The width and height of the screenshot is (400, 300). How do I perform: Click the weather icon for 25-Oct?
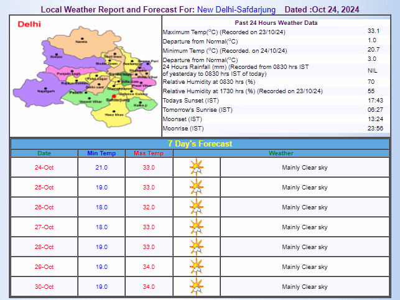pyautogui.click(x=197, y=188)
